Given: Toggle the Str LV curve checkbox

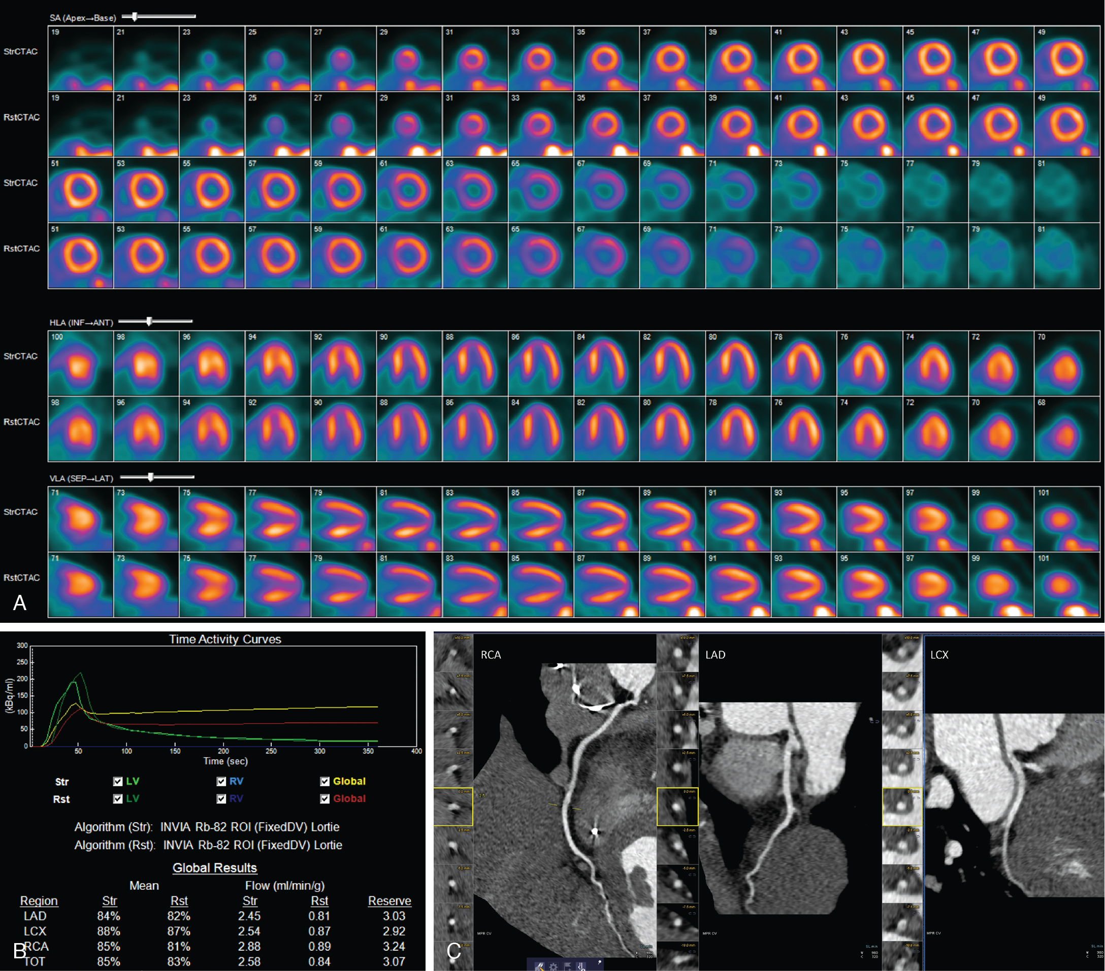Looking at the screenshot, I should [118, 781].
